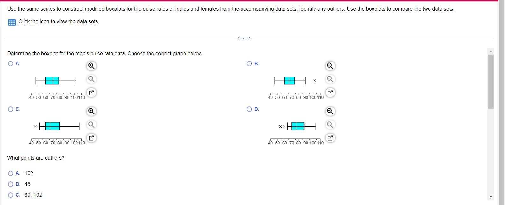This screenshot has width=505, height=205.
Task: Launch graph C in external window
Action: point(91,138)
